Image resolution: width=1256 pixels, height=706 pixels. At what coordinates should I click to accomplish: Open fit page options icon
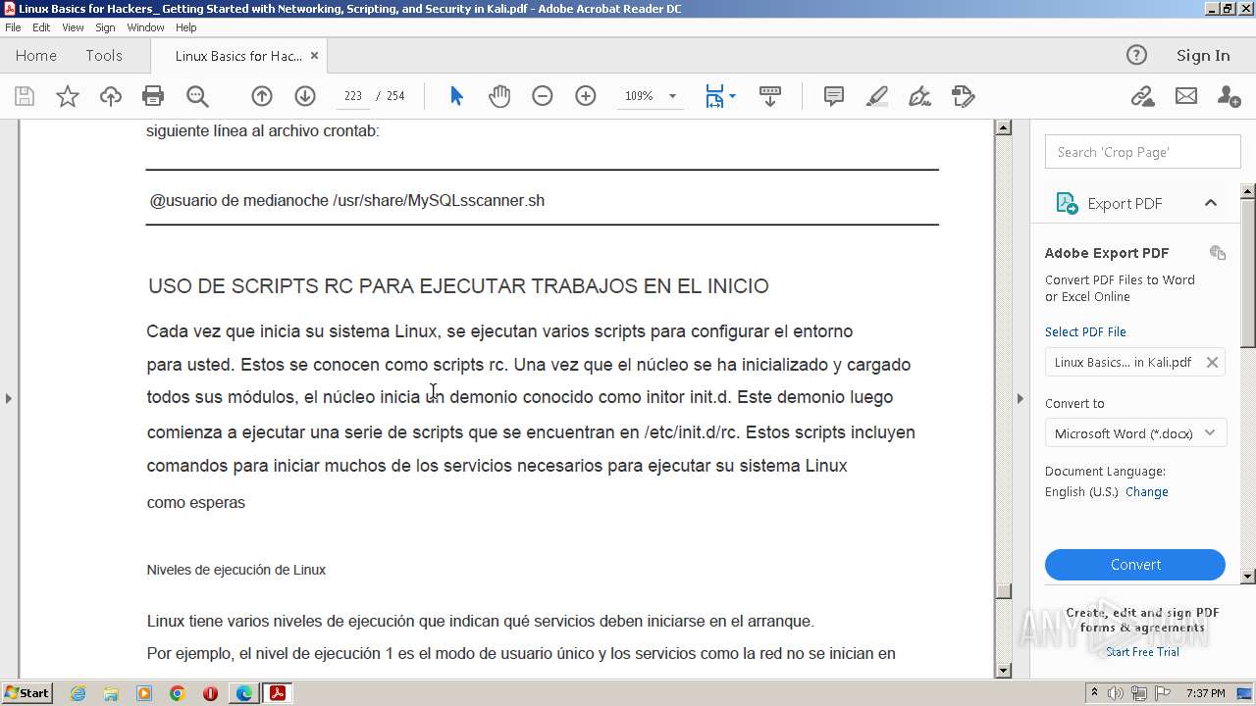coord(720,96)
